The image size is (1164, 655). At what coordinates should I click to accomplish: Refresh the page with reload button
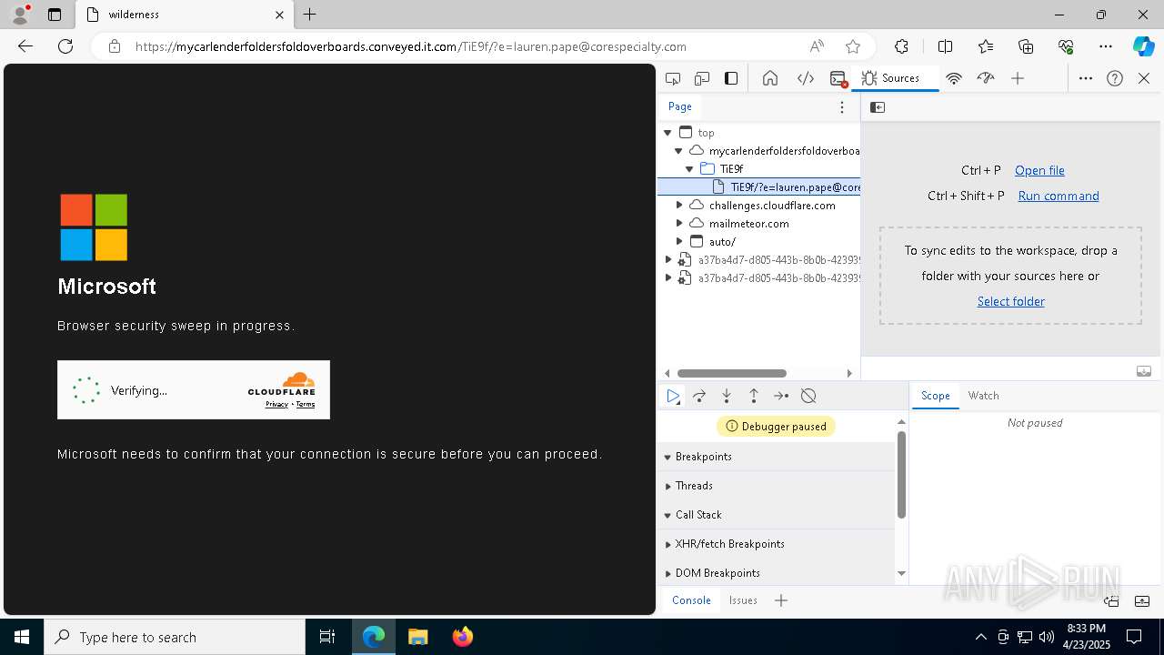pyautogui.click(x=65, y=46)
